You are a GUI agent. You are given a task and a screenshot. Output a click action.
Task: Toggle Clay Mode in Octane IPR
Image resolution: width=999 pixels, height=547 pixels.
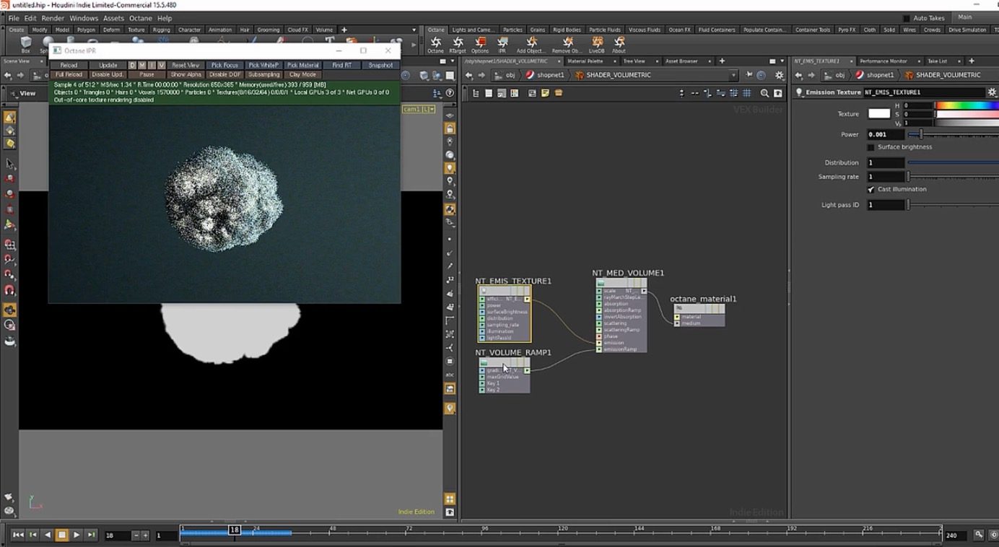302,74
